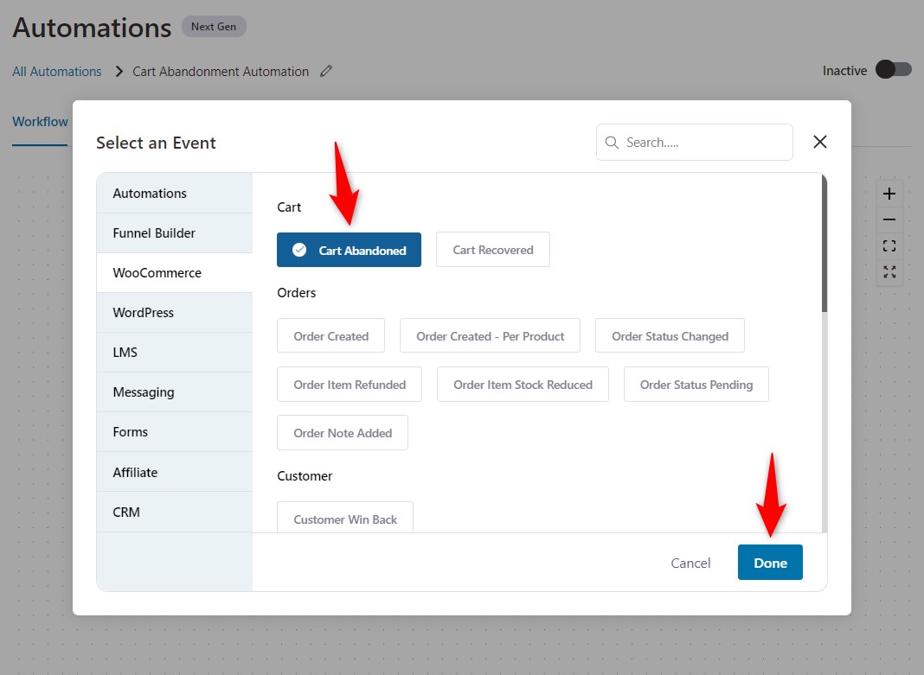Switch to the Workflow tab
Screen dimensions: 924x675
(x=40, y=122)
